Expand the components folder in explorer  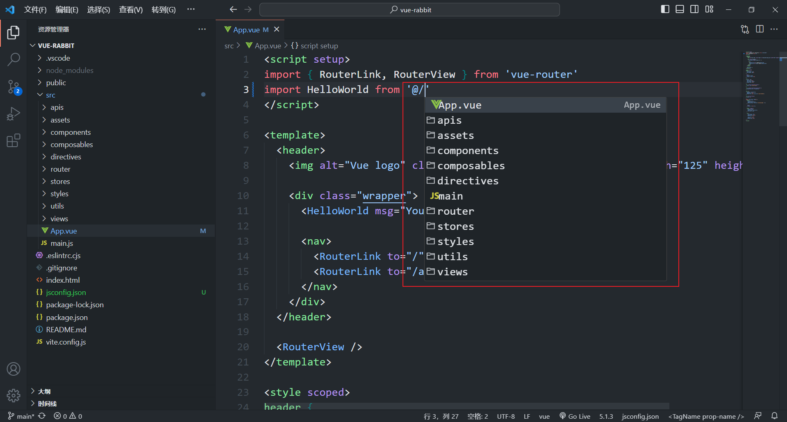click(121, 132)
